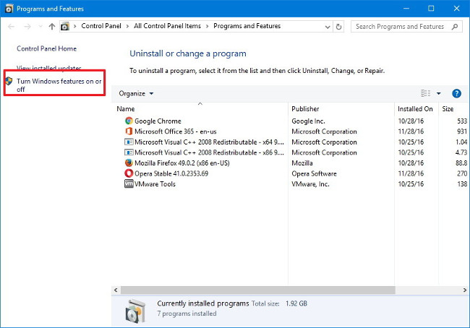Open Control Panel Home link
The height and width of the screenshot is (328, 470).
point(46,48)
